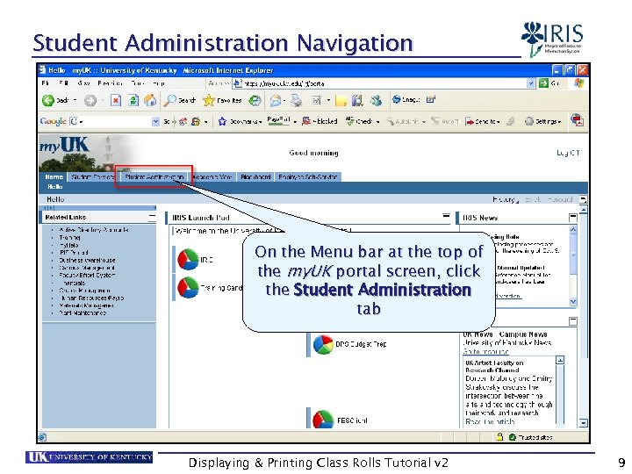This screenshot has height=474, width=632.
Task: Select the Blackboard tab
Action: (255, 176)
